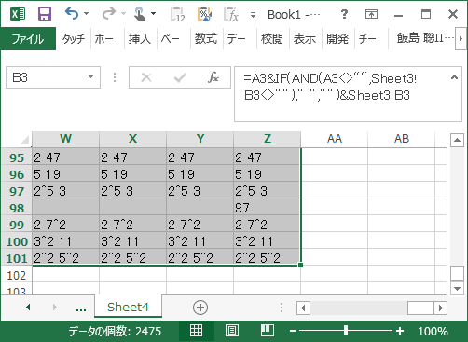Collapse the formula bar chevron
The width and height of the screenshot is (468, 342).
click(x=454, y=77)
